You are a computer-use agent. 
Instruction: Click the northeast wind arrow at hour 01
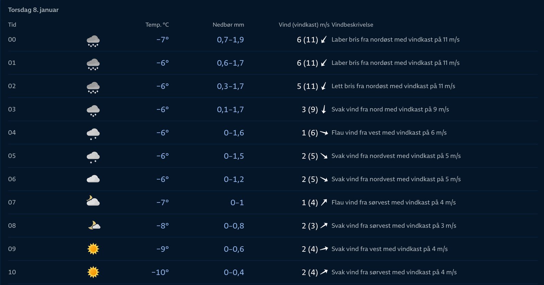click(x=324, y=63)
